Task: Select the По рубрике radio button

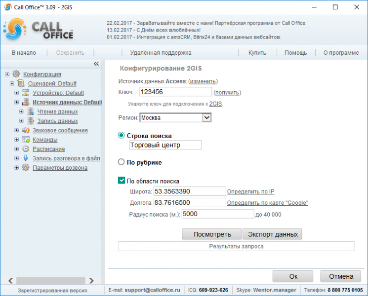Action: (x=121, y=162)
